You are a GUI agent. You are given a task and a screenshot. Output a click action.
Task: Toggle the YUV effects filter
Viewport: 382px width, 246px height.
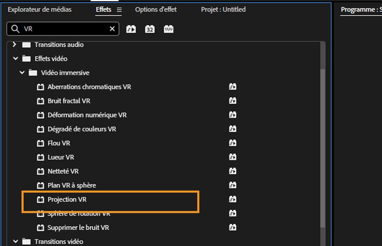point(168,29)
